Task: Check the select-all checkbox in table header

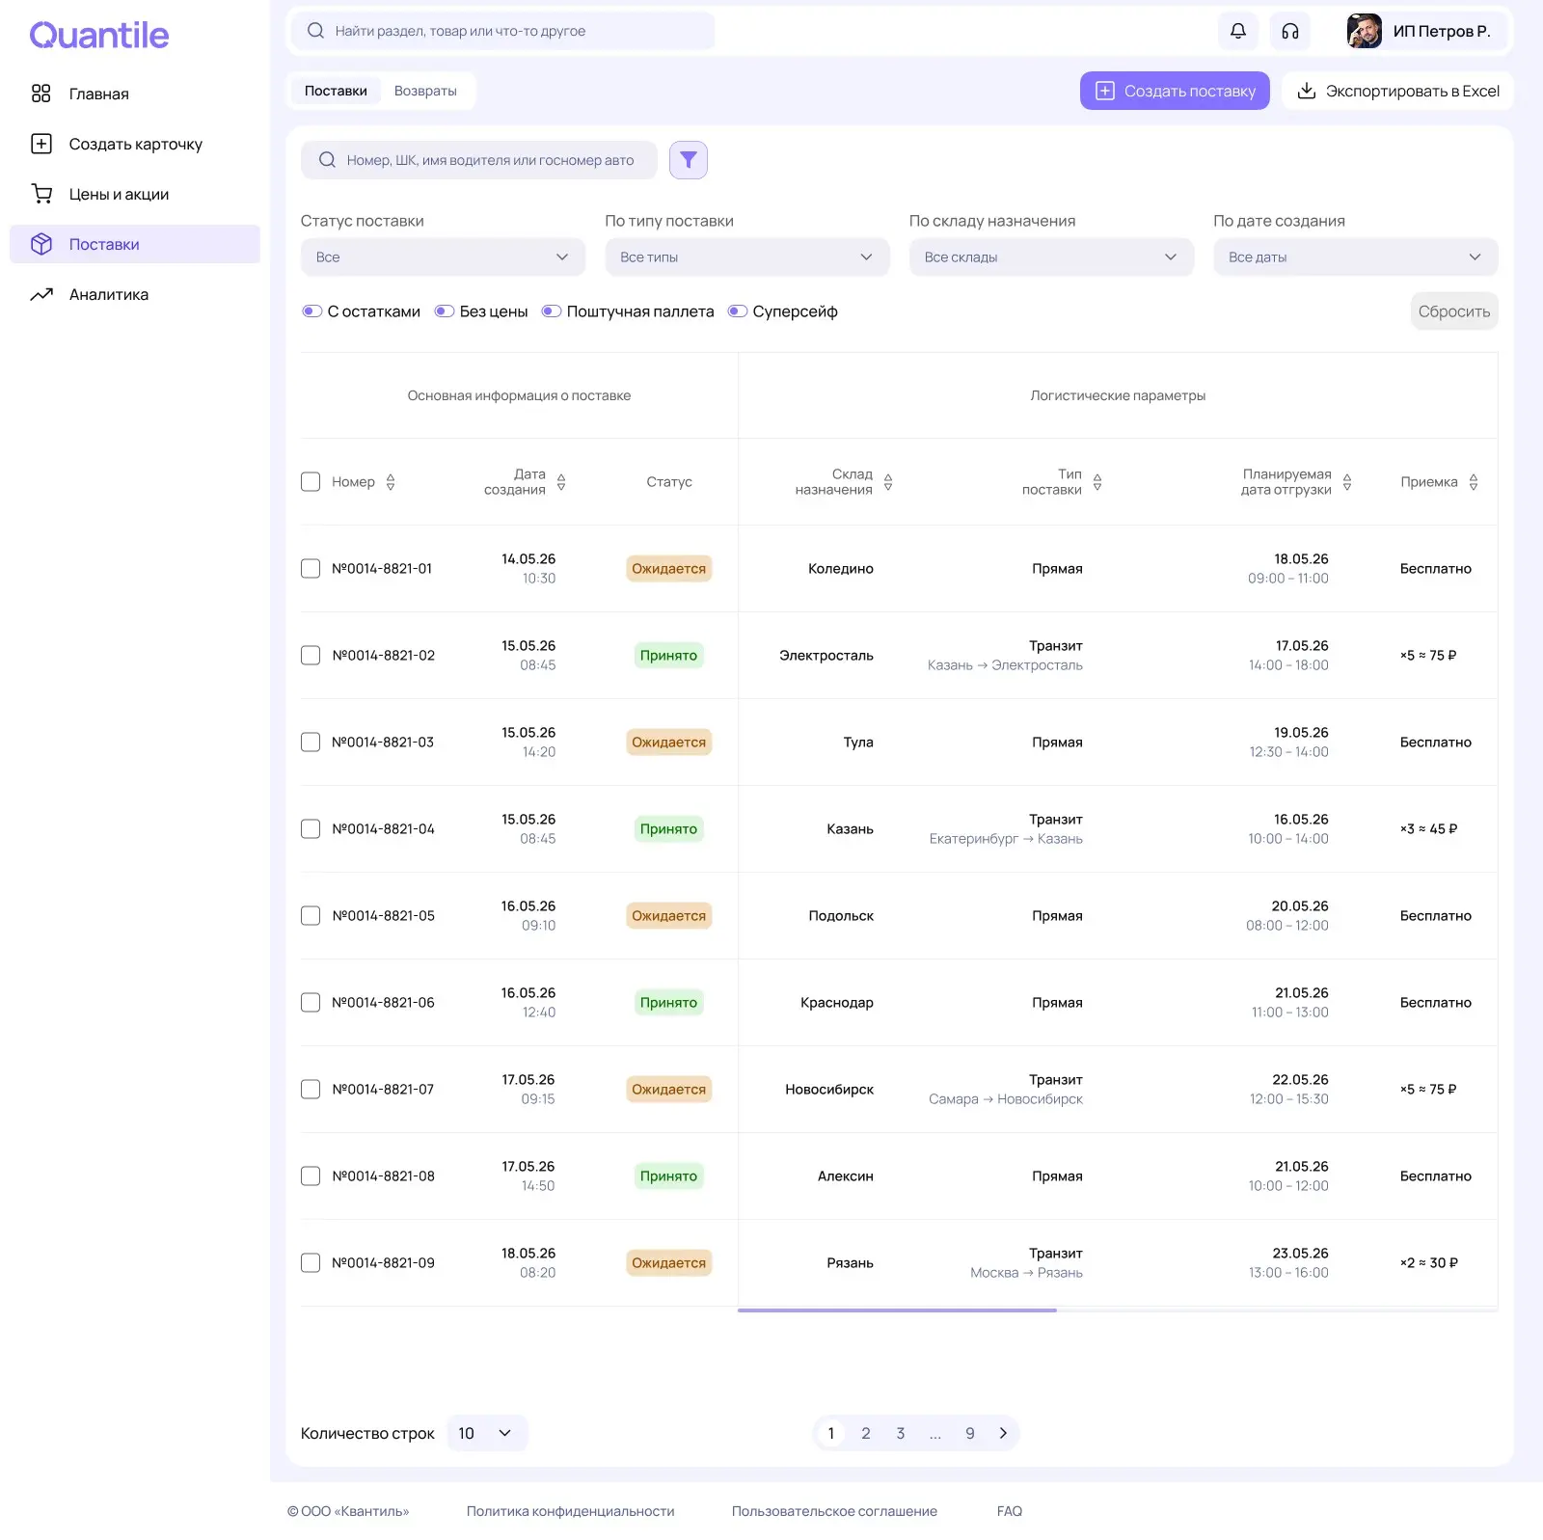Action: (311, 482)
